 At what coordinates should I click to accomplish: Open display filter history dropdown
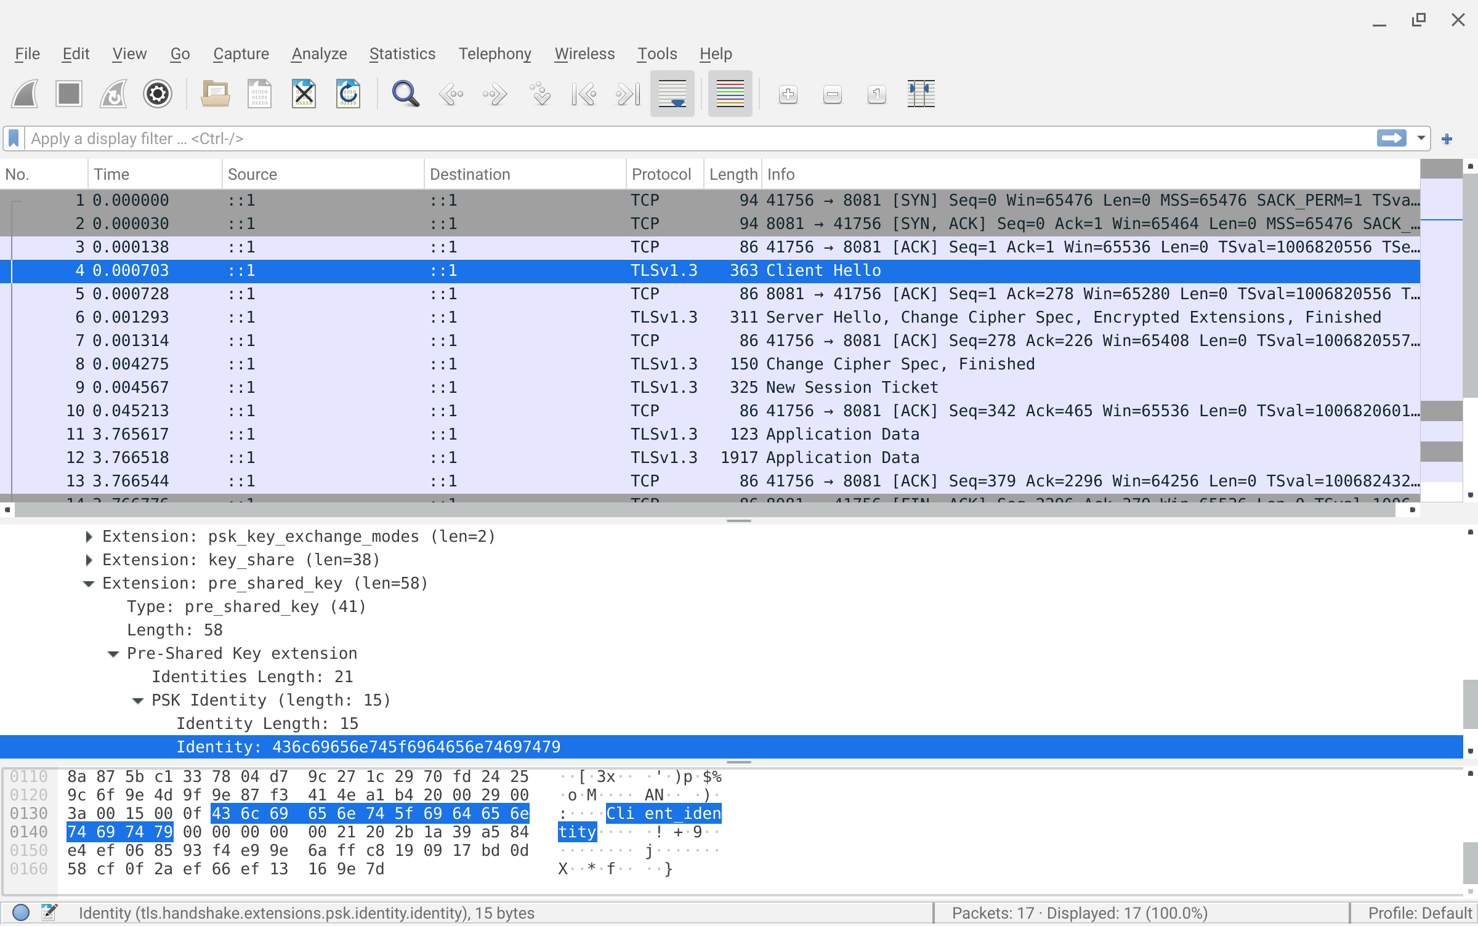click(x=1421, y=139)
